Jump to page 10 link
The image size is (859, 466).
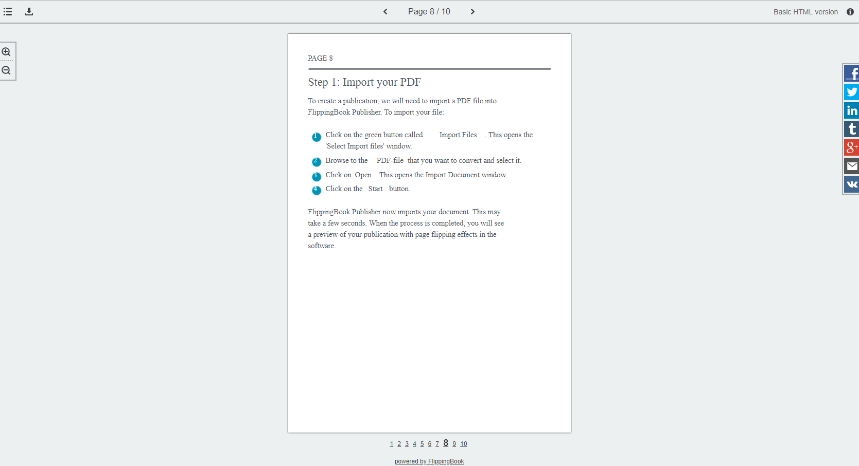(464, 444)
